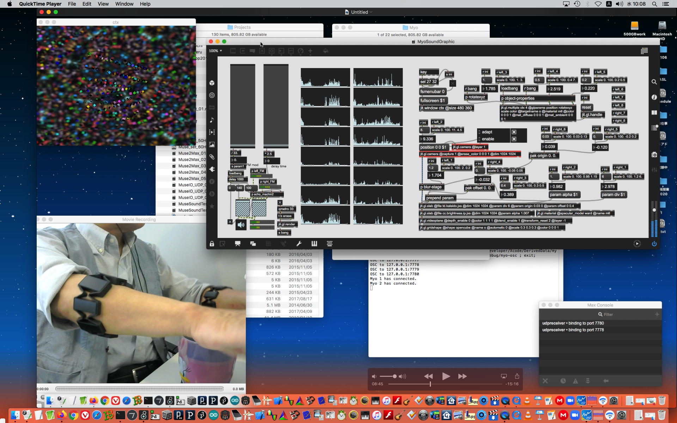Toggle the X above qmetro 33
677x423 pixels.
280,202
